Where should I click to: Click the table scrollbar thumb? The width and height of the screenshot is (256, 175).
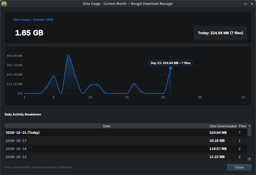coord(249,132)
